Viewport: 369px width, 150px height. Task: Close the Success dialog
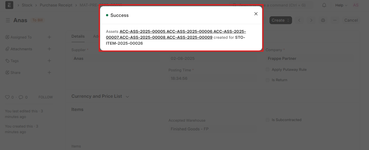pyautogui.click(x=256, y=14)
